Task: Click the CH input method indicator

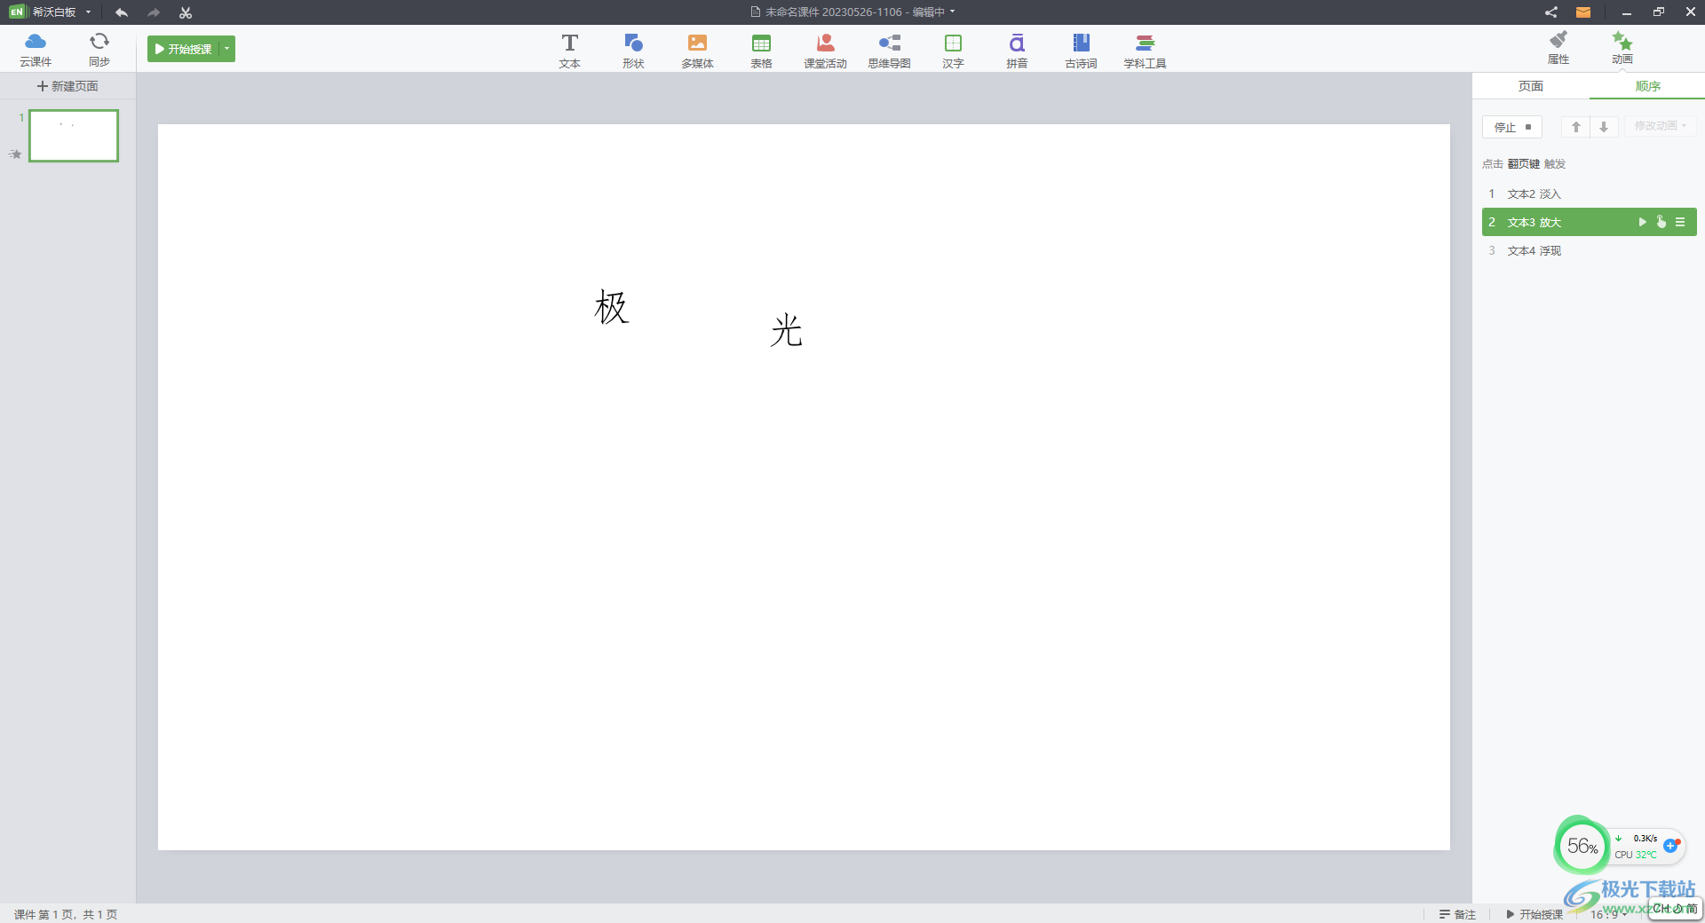Action: 1675,909
